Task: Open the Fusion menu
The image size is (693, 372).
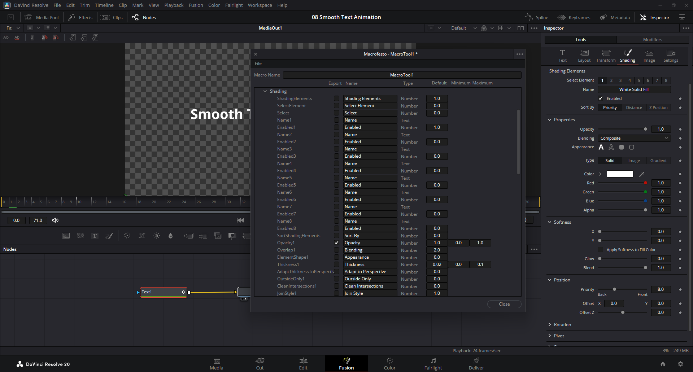Action: click(196, 5)
